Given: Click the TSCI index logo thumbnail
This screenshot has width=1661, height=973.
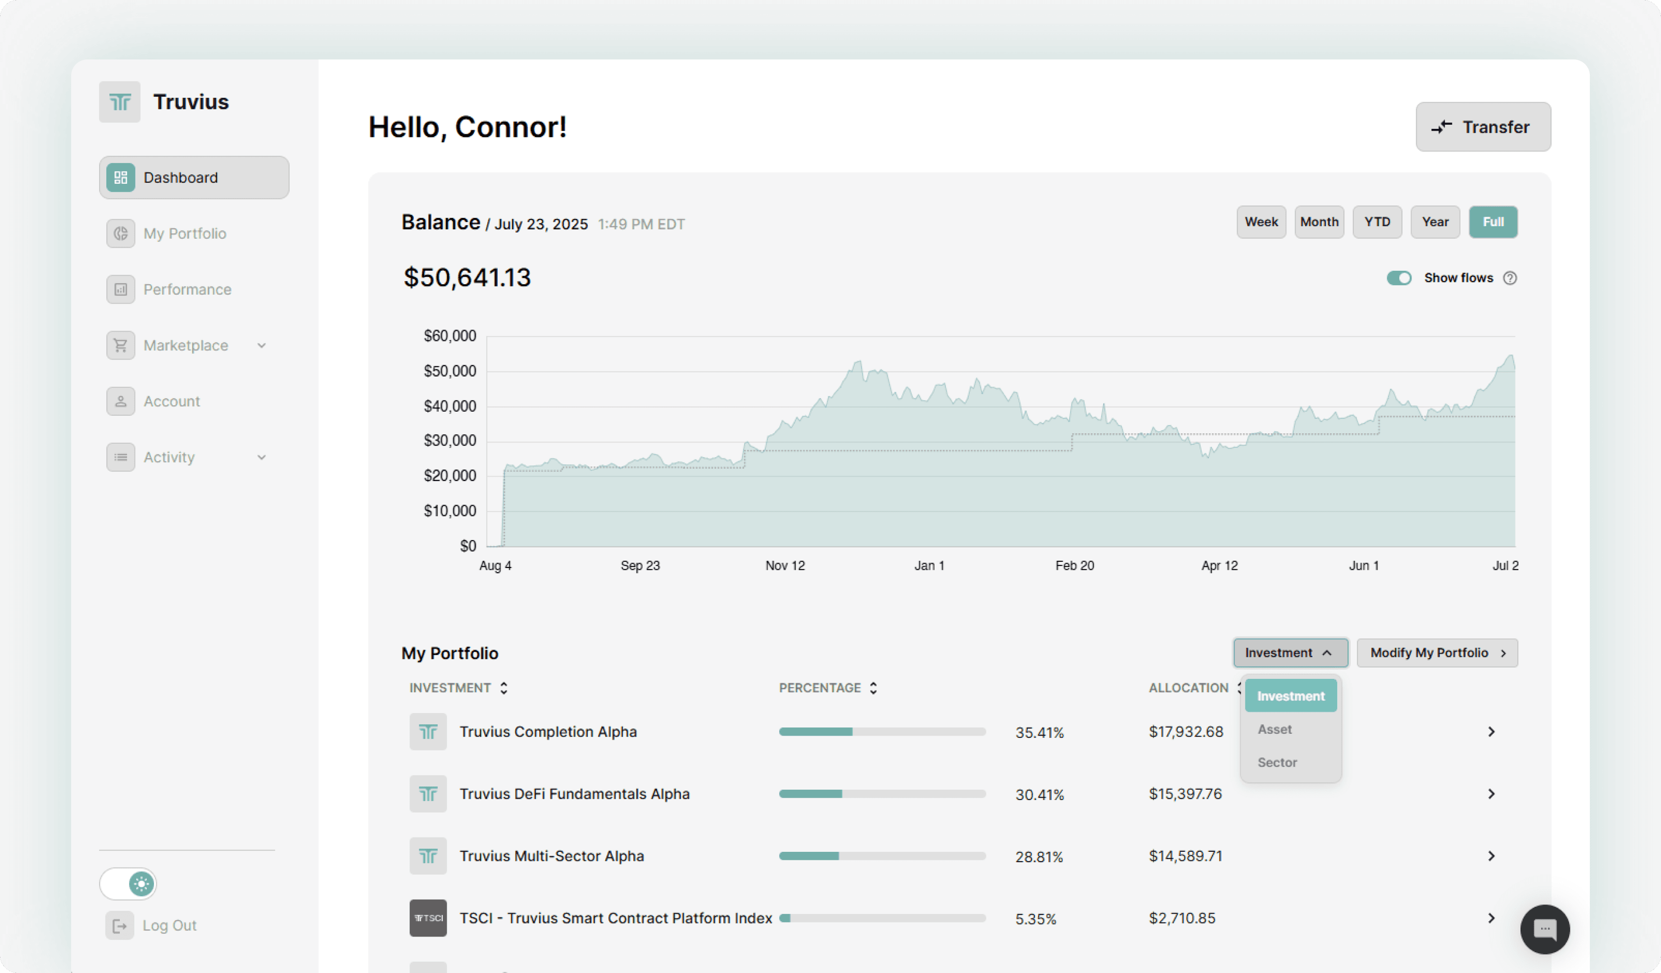Looking at the screenshot, I should coord(428,918).
